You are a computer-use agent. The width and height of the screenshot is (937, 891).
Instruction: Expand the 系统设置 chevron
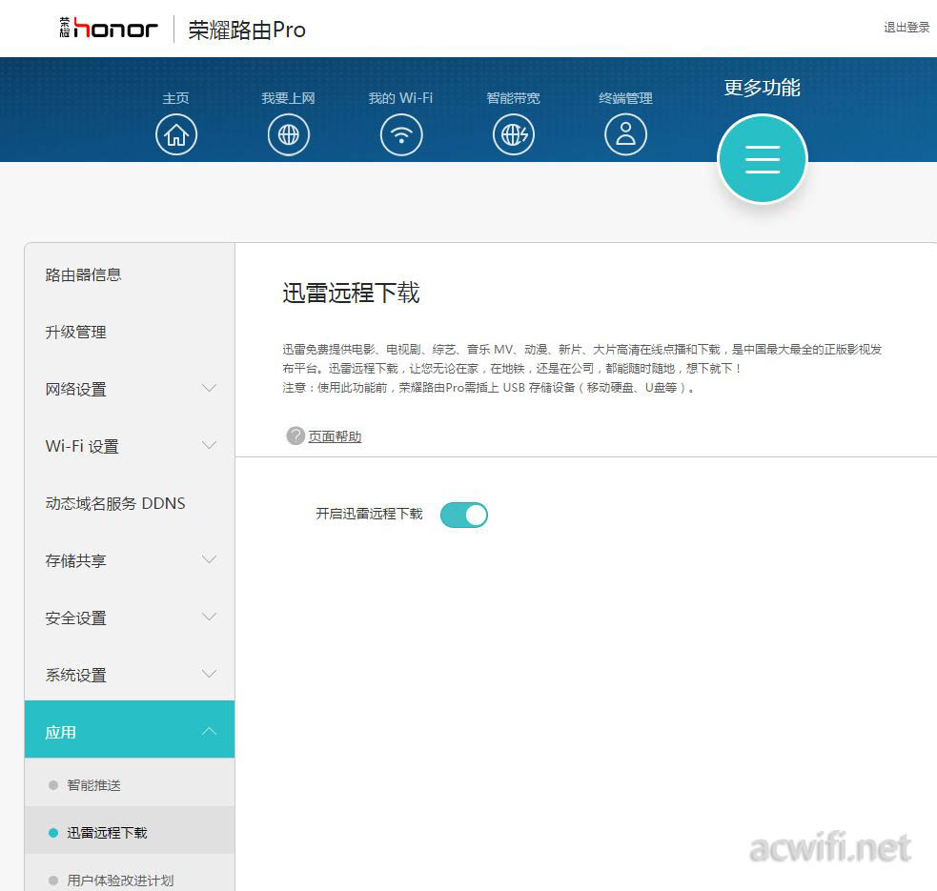pyautogui.click(x=209, y=674)
